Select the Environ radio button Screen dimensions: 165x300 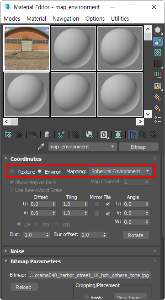pos(39,171)
